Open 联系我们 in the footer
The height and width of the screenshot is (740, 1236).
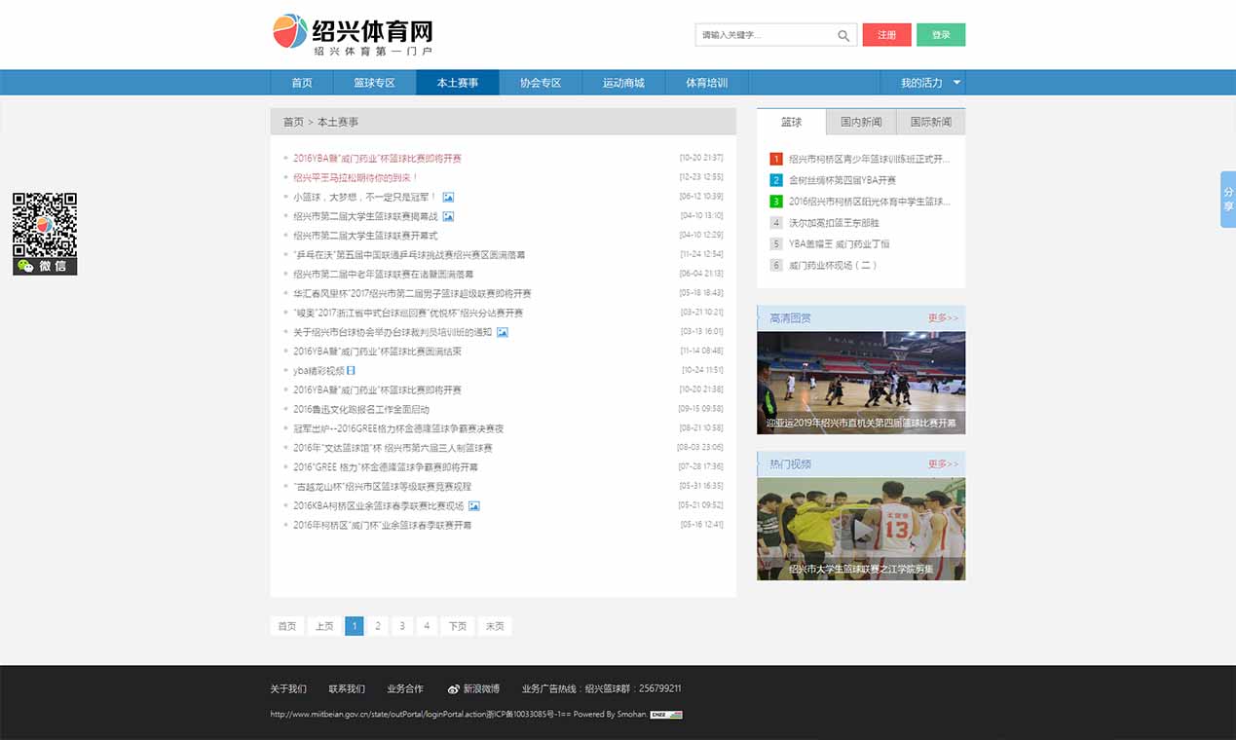[347, 689]
